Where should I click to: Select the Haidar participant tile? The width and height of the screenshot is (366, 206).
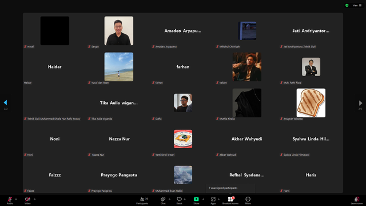pyautogui.click(x=55, y=67)
